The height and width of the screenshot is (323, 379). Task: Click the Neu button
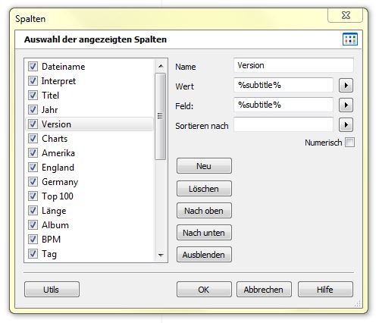[x=204, y=166]
